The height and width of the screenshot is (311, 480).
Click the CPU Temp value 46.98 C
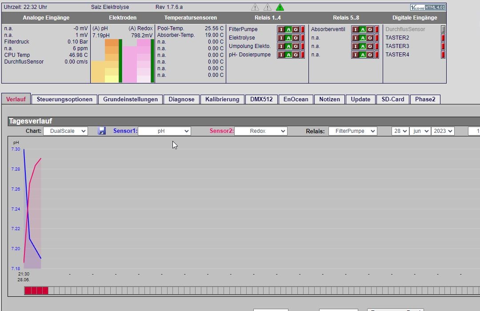[78, 55]
